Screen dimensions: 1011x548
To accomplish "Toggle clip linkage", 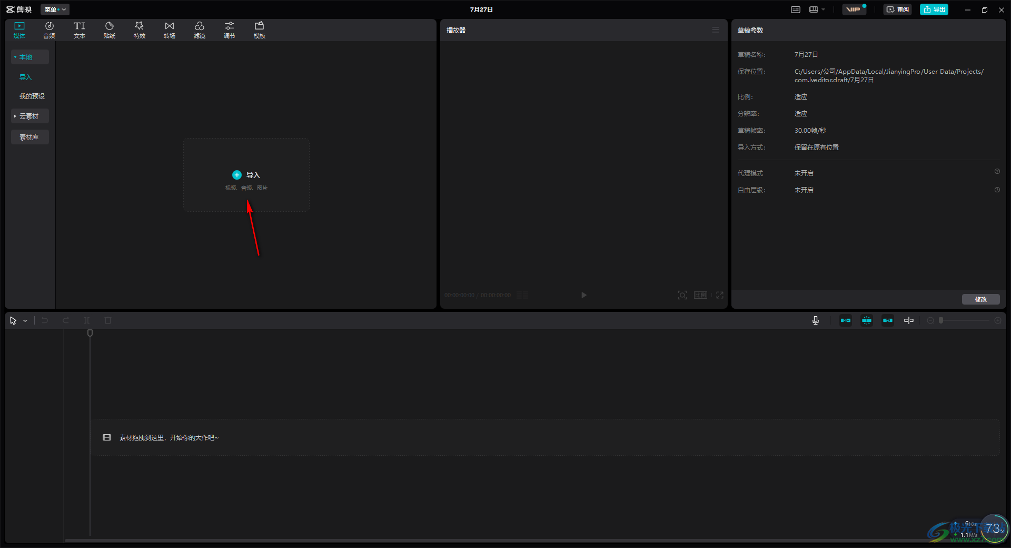I will click(888, 320).
